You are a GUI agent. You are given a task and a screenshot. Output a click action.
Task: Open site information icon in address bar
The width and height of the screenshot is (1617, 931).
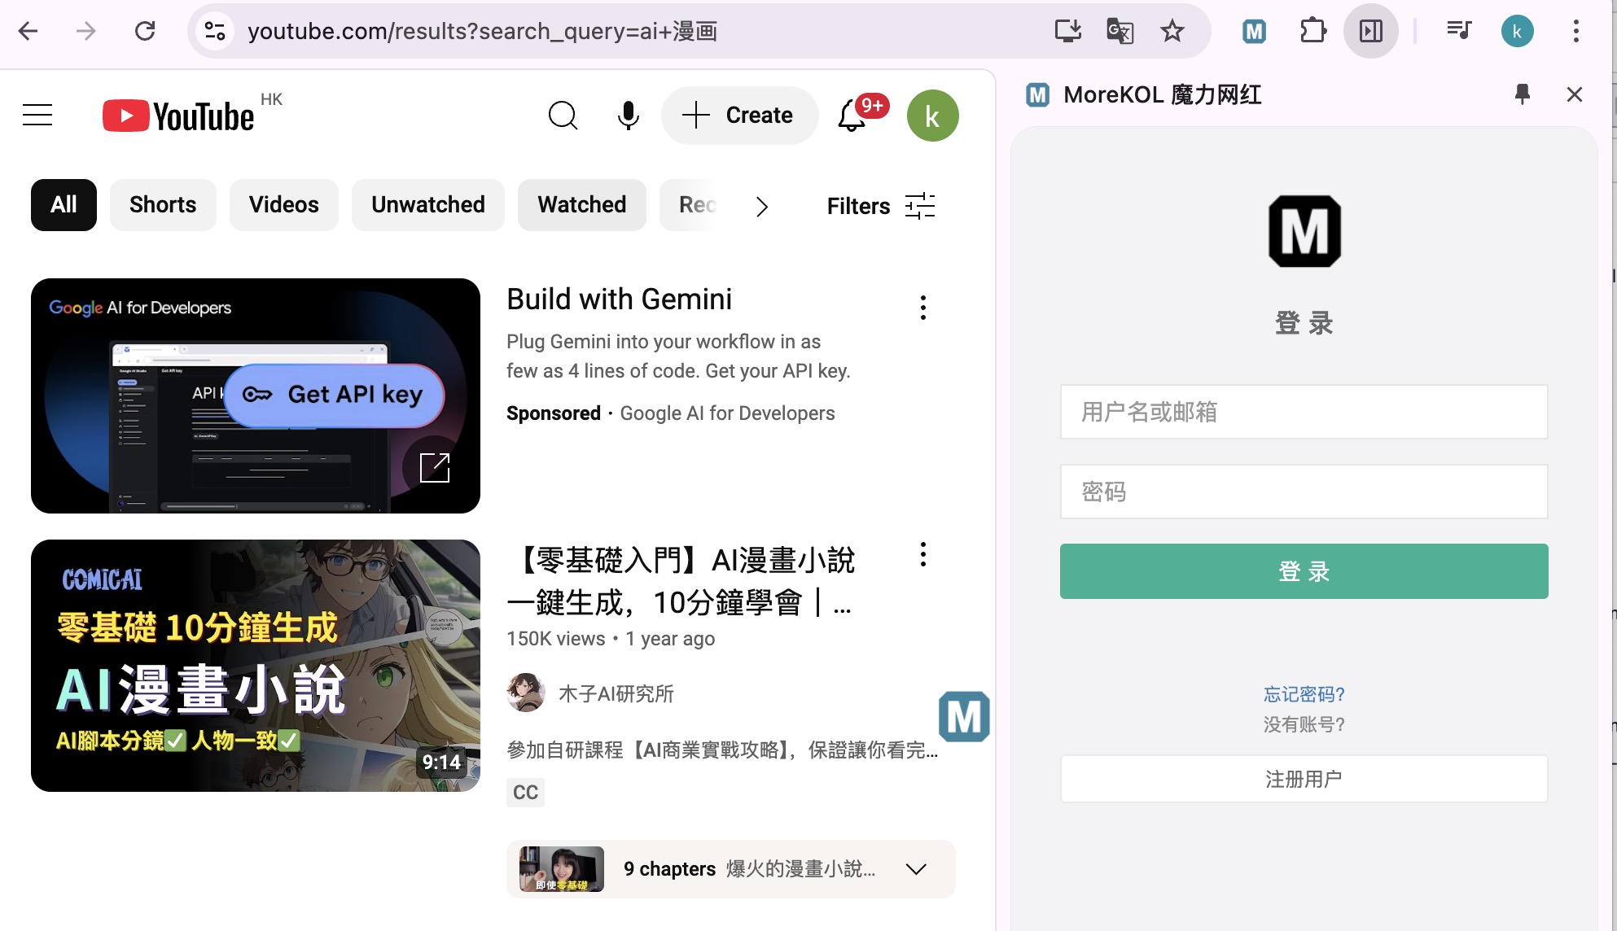coord(215,32)
